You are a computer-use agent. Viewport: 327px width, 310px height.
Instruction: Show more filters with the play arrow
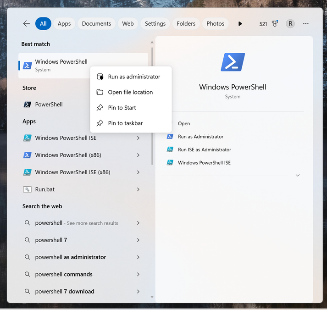[240, 23]
